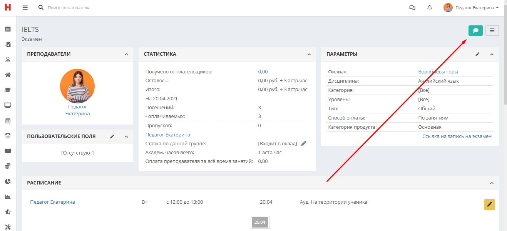The width and height of the screenshot is (507, 231).
Task: Collapse the Параметры panel
Action: pos(492,55)
